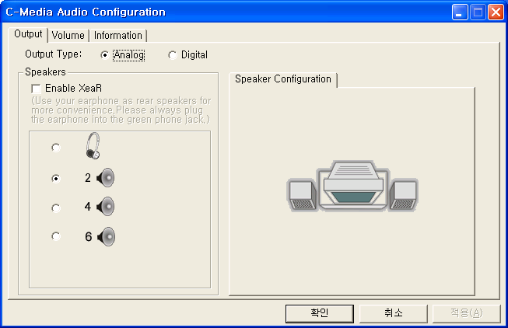Image resolution: width=508 pixels, height=328 pixels.
Task: Cancel with the 취소 button
Action: tap(394, 313)
